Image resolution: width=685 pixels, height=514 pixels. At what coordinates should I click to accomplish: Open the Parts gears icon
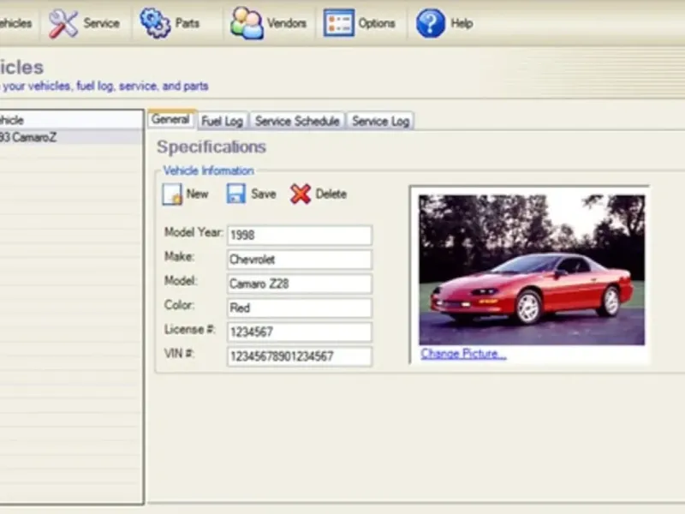pos(155,23)
